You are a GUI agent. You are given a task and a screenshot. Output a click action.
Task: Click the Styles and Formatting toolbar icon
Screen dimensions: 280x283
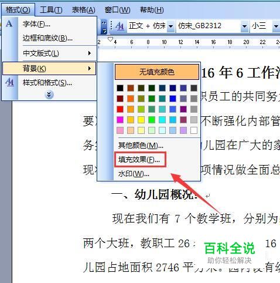(119, 26)
